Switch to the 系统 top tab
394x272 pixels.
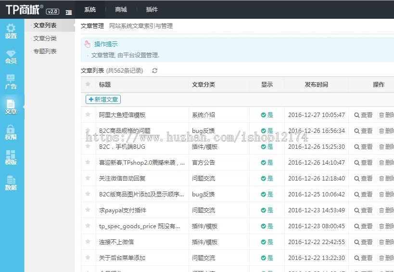coord(90,10)
